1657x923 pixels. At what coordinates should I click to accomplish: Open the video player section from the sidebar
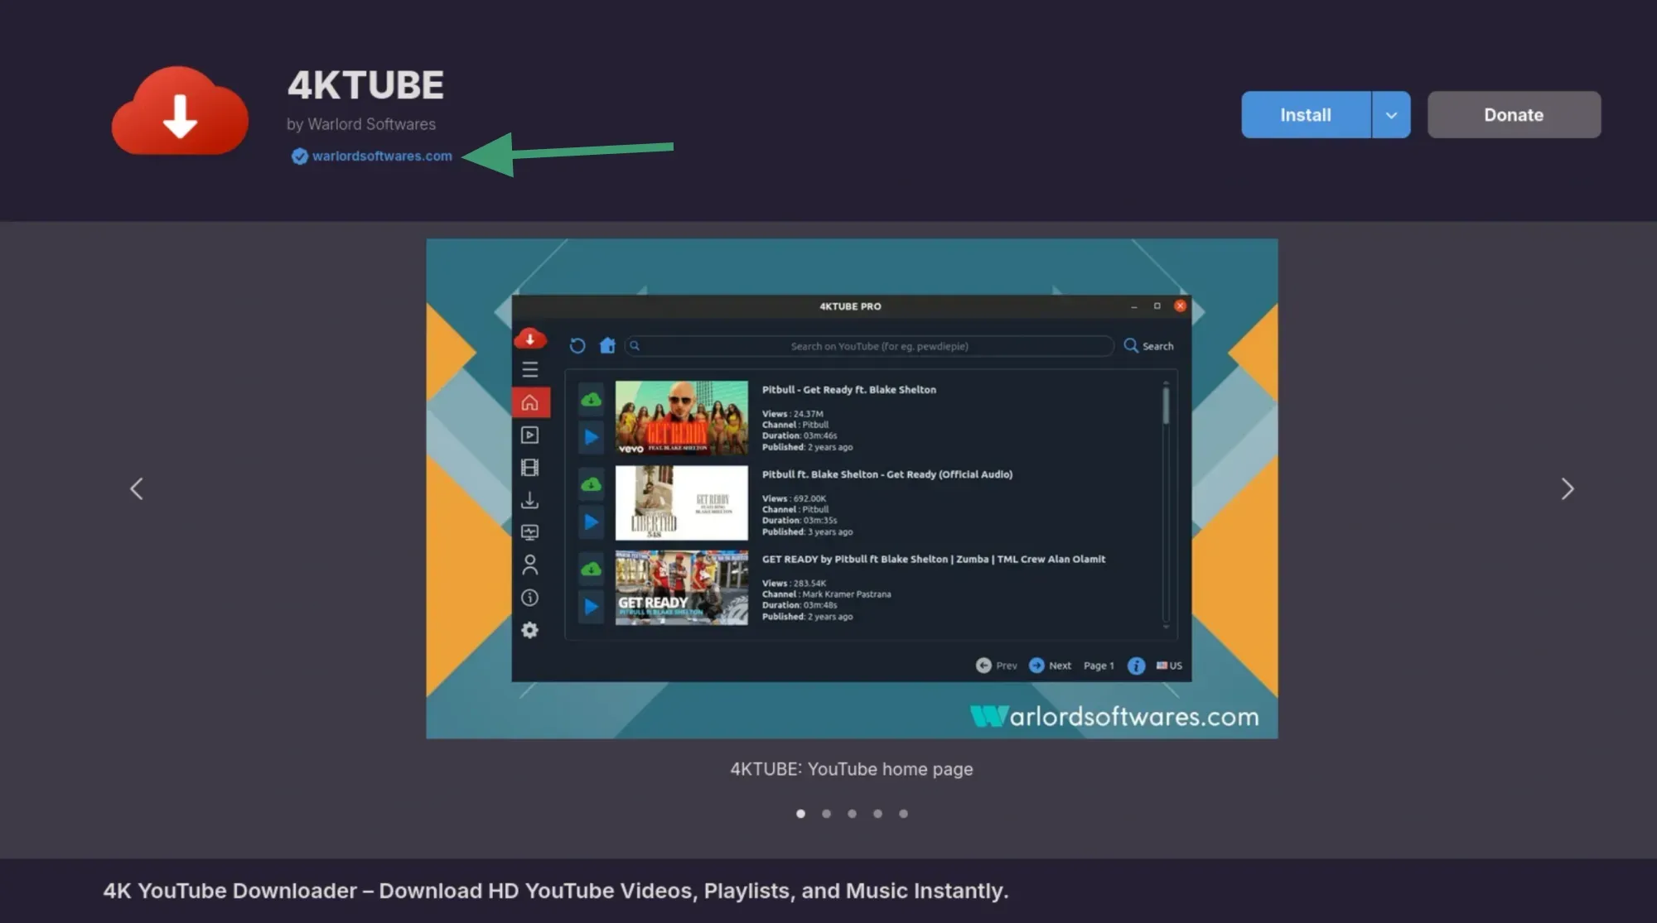tap(529, 434)
